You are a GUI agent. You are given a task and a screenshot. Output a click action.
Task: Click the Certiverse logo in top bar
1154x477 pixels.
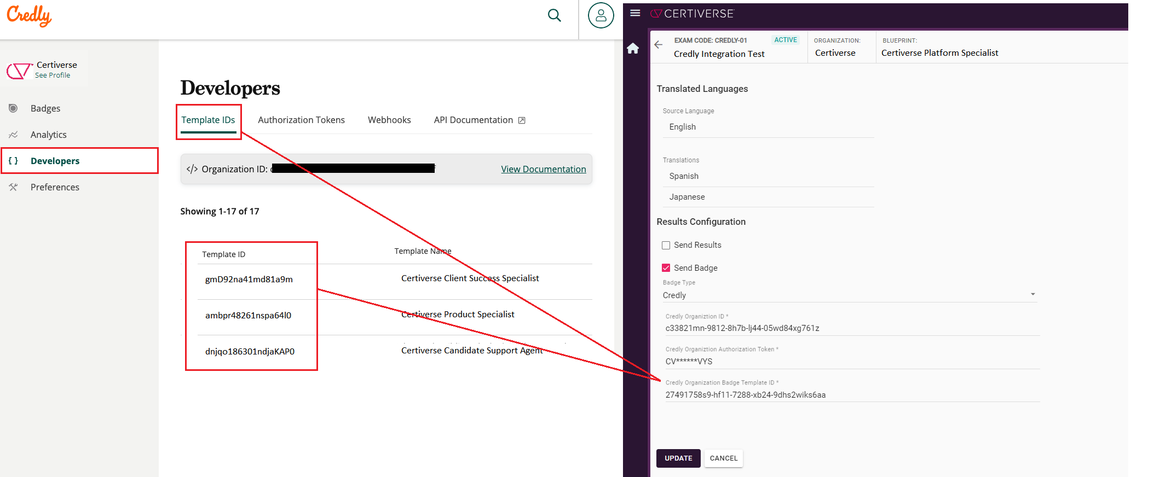pos(693,14)
